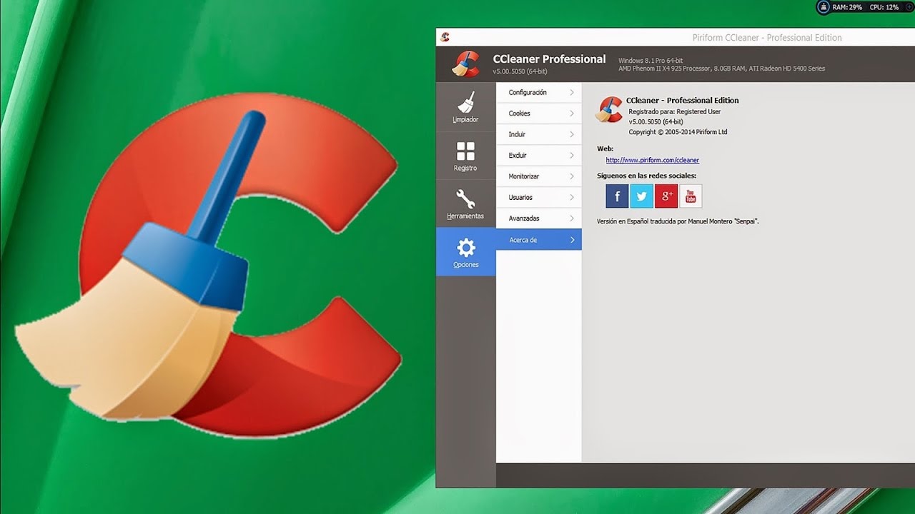Click the CCleaner logo in title bar

tap(445, 37)
